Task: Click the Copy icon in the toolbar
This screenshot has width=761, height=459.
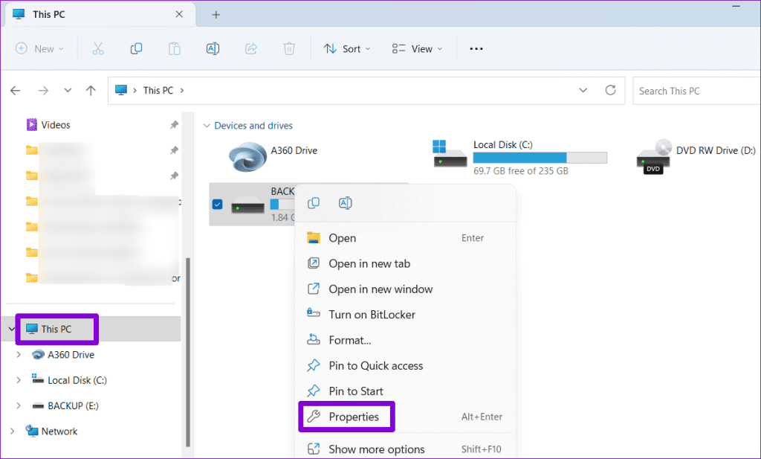Action: [136, 49]
